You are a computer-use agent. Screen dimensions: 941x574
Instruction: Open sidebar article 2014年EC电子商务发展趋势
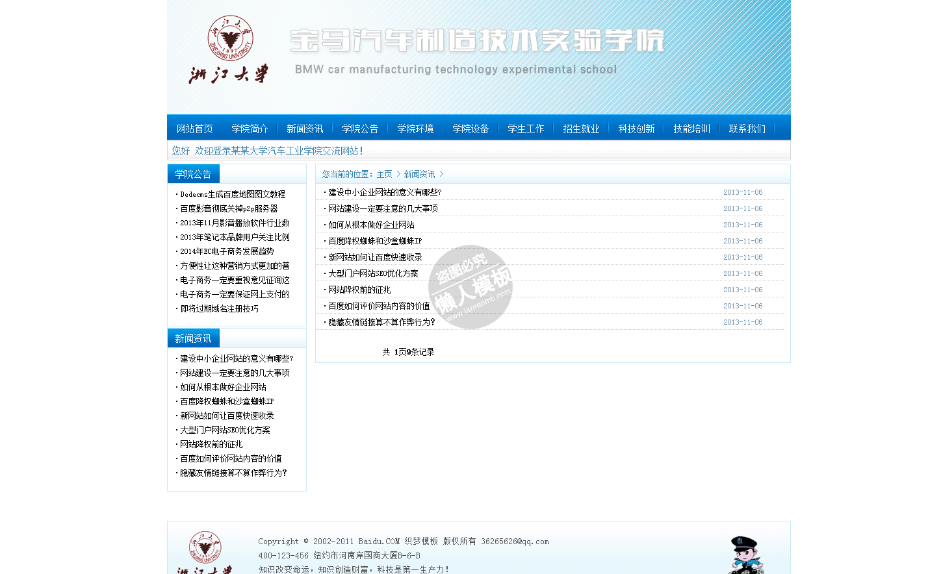pos(227,251)
